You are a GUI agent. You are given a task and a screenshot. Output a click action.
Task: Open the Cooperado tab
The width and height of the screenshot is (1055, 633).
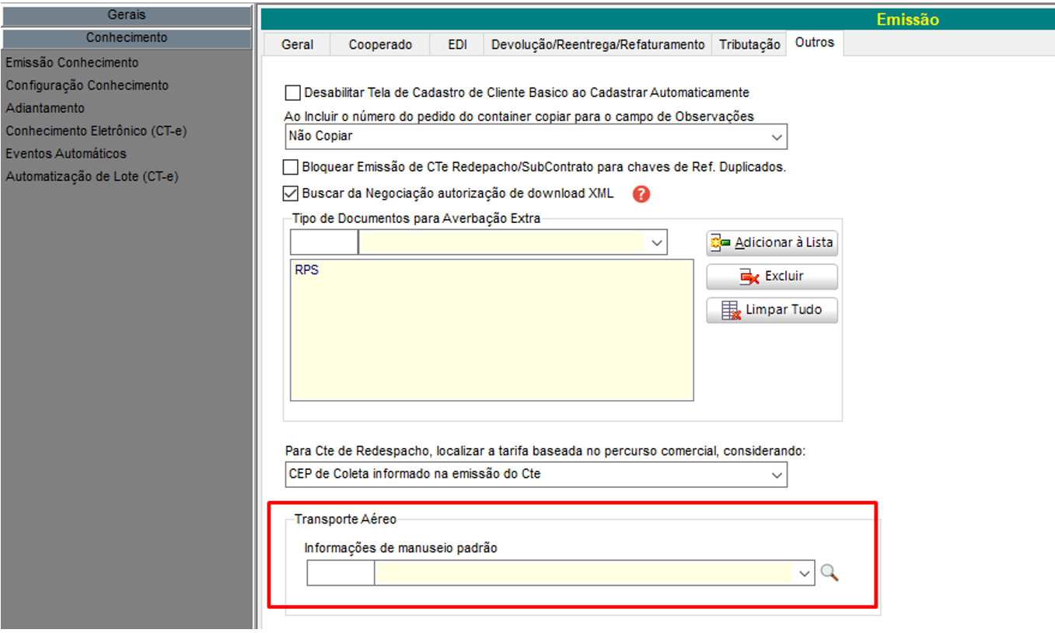point(380,44)
